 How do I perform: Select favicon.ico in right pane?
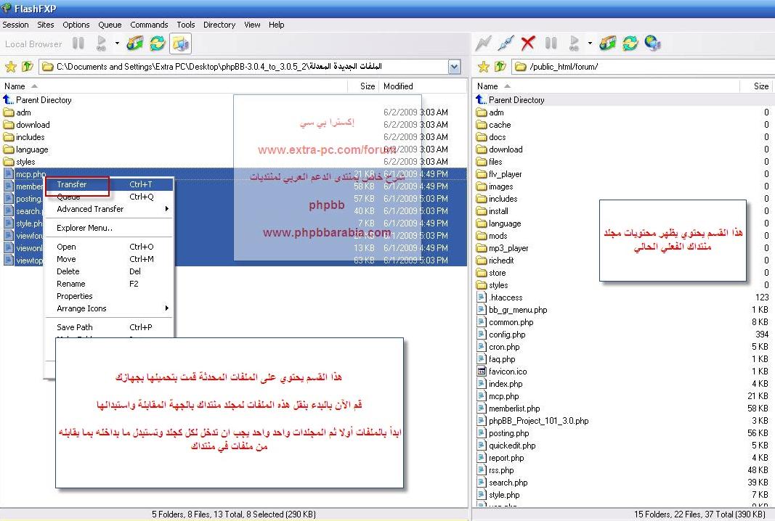click(x=502, y=372)
